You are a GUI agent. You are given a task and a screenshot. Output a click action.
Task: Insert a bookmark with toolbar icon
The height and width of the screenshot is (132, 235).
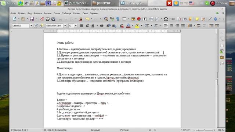coord(190,19)
